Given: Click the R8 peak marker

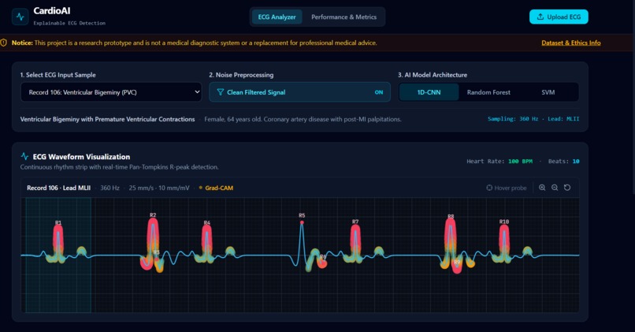Looking at the screenshot, I should pos(451,217).
